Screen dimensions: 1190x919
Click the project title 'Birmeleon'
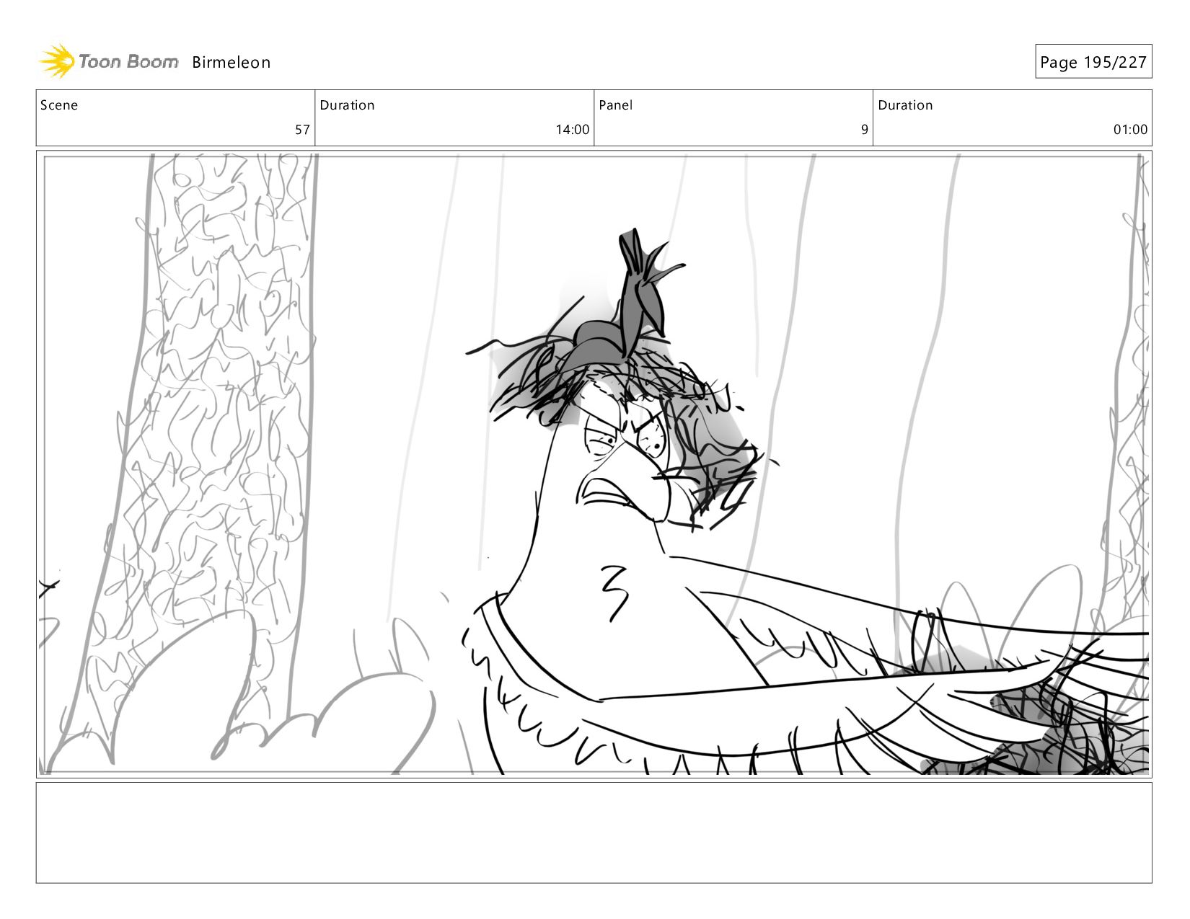click(x=232, y=63)
